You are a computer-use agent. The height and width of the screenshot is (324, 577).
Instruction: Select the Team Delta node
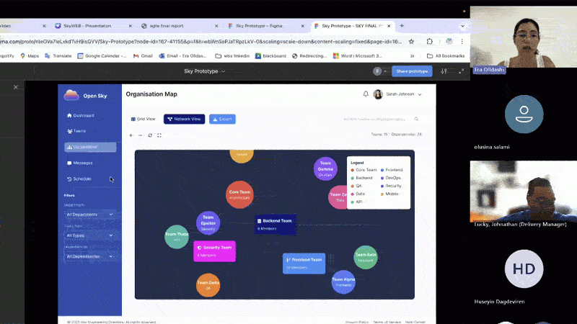pyautogui.click(x=208, y=285)
